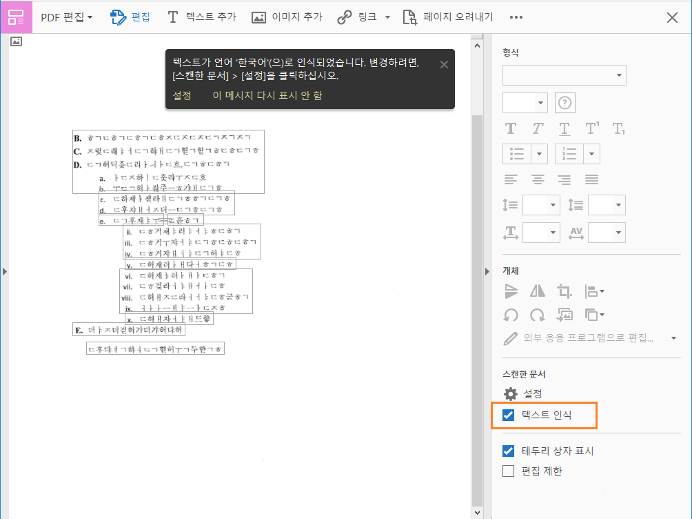The width and height of the screenshot is (692, 519).
Task: Select the crop object tool
Action: point(563,291)
